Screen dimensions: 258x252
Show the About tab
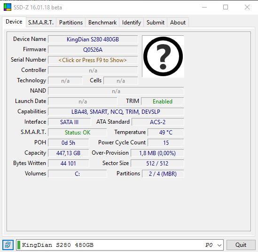[x=178, y=23]
